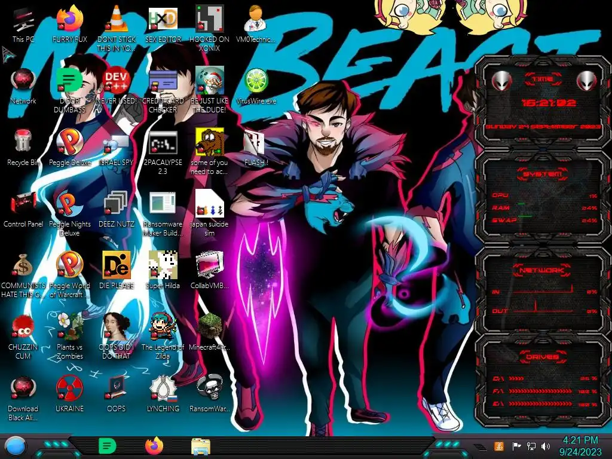This screenshot has height=459, width=612.
Task: Open the red Chuzzle CHUZZIN icon
Action: pyautogui.click(x=23, y=336)
